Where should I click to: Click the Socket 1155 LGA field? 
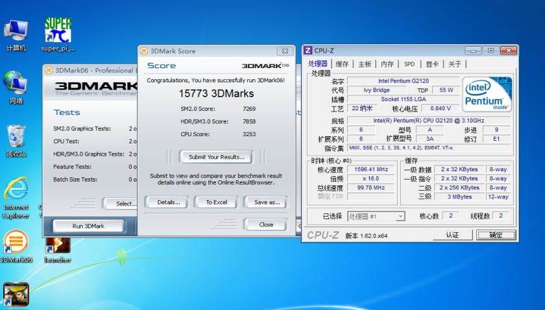[404, 99]
